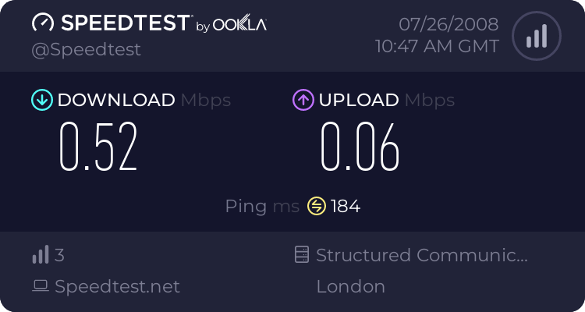Click the 0.52 download speed value
The image size is (585, 312).
(x=99, y=147)
